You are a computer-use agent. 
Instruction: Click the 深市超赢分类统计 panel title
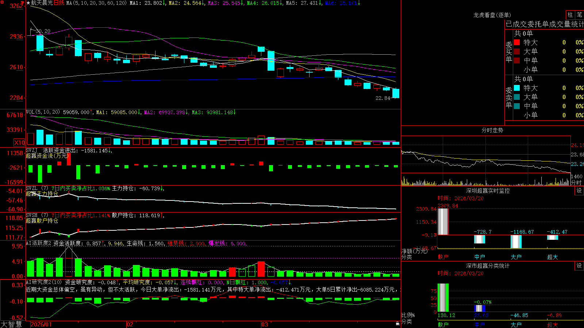(x=488, y=266)
